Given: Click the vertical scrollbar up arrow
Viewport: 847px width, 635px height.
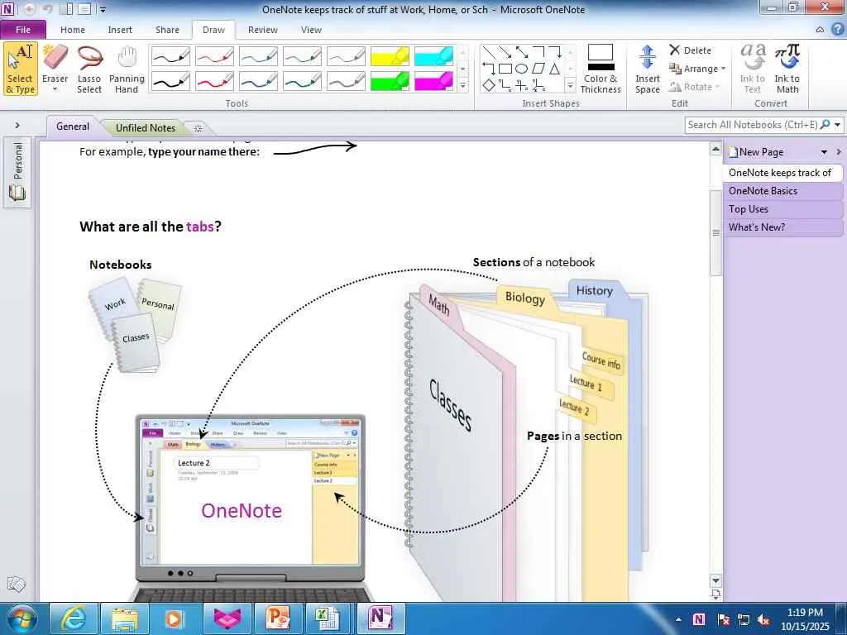Looking at the screenshot, I should [715, 149].
